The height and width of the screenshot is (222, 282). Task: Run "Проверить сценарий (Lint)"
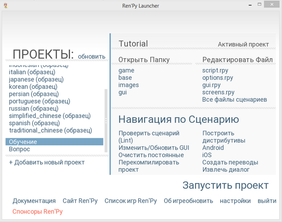(x=149, y=137)
